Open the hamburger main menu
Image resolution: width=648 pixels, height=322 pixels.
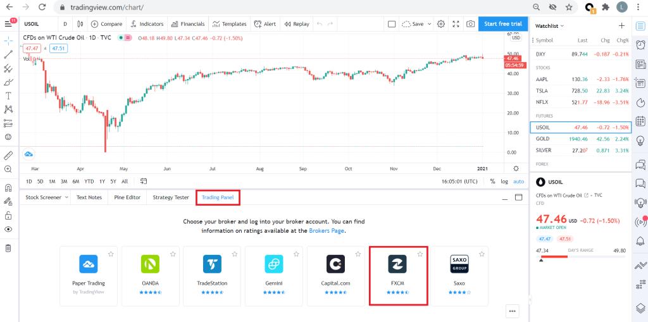8,24
